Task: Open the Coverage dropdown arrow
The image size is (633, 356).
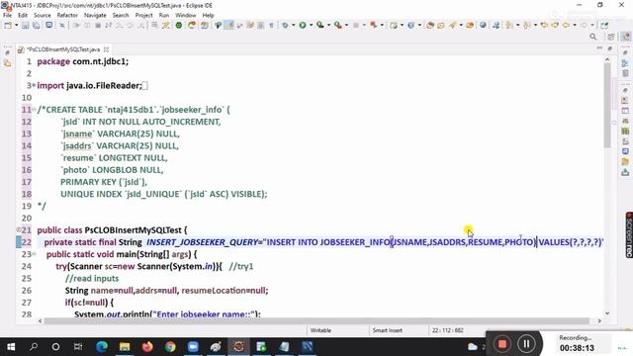Action: (328, 26)
